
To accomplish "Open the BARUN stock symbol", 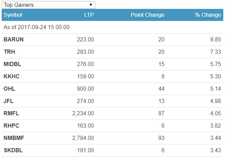I will (14, 39).
